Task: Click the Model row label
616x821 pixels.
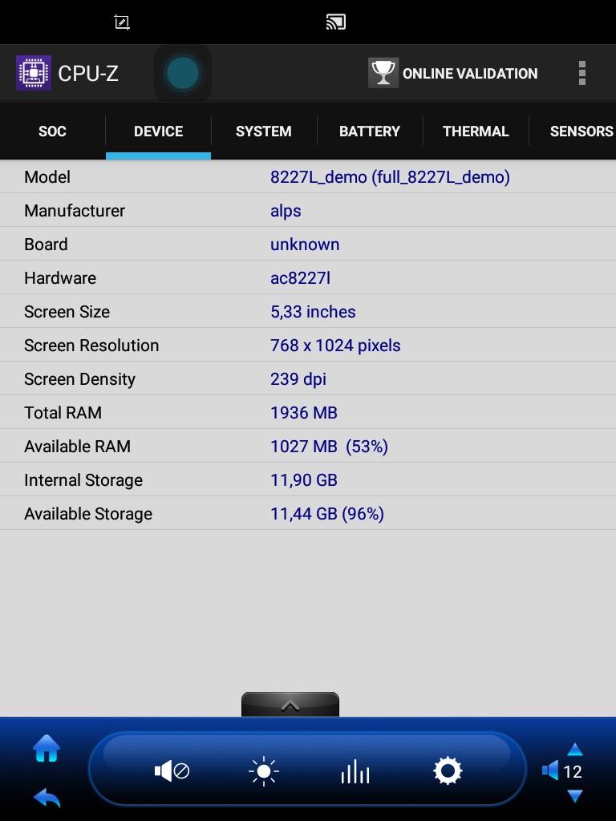Action: click(x=47, y=177)
